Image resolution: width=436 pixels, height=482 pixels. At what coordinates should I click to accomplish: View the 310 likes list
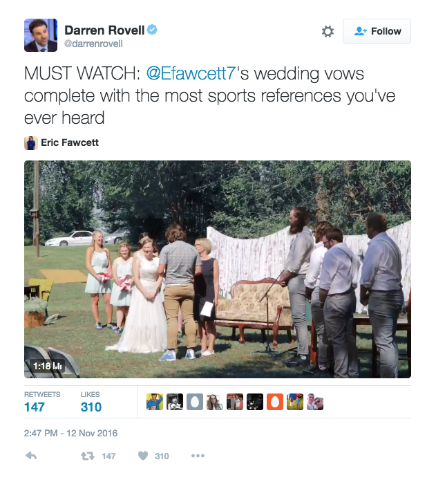(91, 402)
